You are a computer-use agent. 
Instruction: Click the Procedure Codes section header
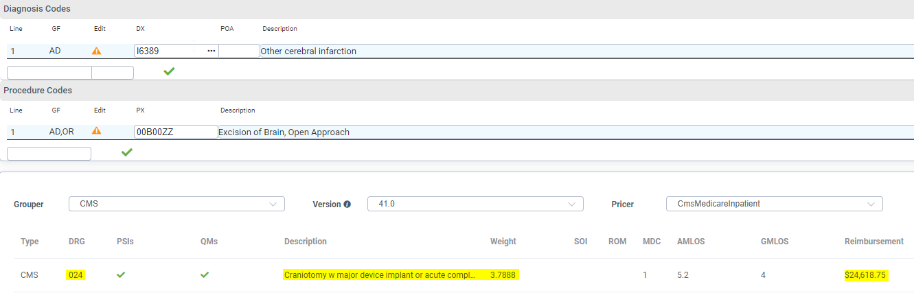(x=38, y=90)
